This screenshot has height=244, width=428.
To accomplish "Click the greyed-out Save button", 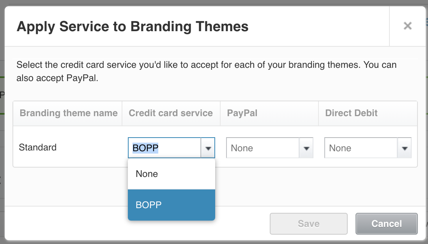I will pos(309,224).
